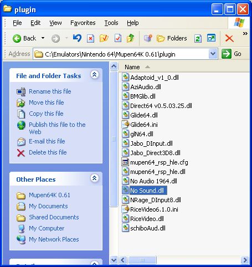Select Direct64 v0.5.03.25.dll file icon

click(x=125, y=106)
